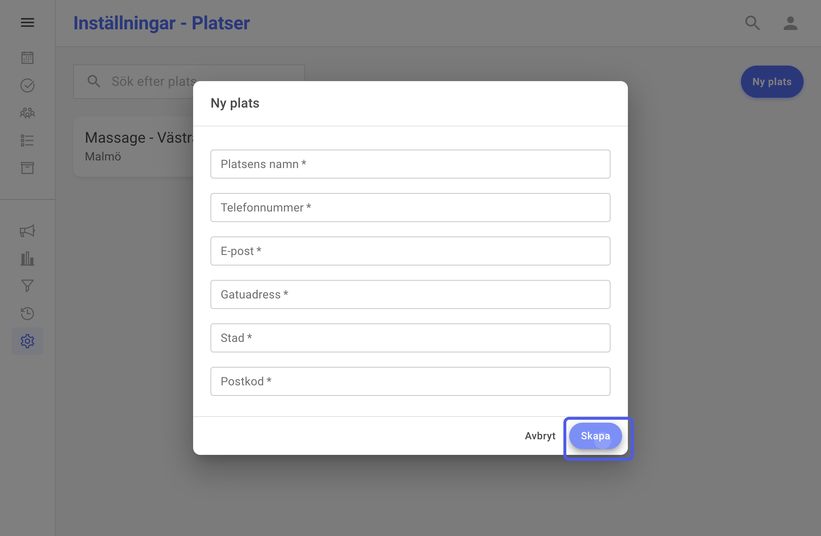Select the settings gear sidebar icon
This screenshot has height=536, width=821.
pyautogui.click(x=28, y=341)
